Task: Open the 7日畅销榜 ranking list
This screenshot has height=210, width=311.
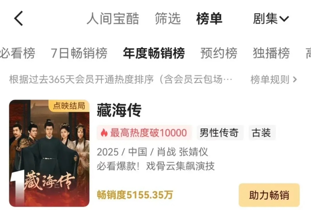Action: click(79, 53)
